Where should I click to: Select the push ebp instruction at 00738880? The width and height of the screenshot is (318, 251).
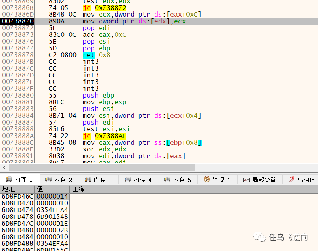99,95
